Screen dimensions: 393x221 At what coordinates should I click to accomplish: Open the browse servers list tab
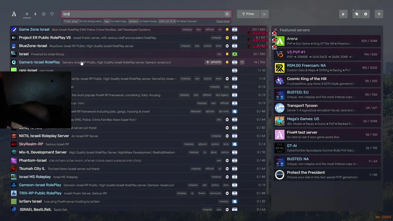click(x=27, y=14)
